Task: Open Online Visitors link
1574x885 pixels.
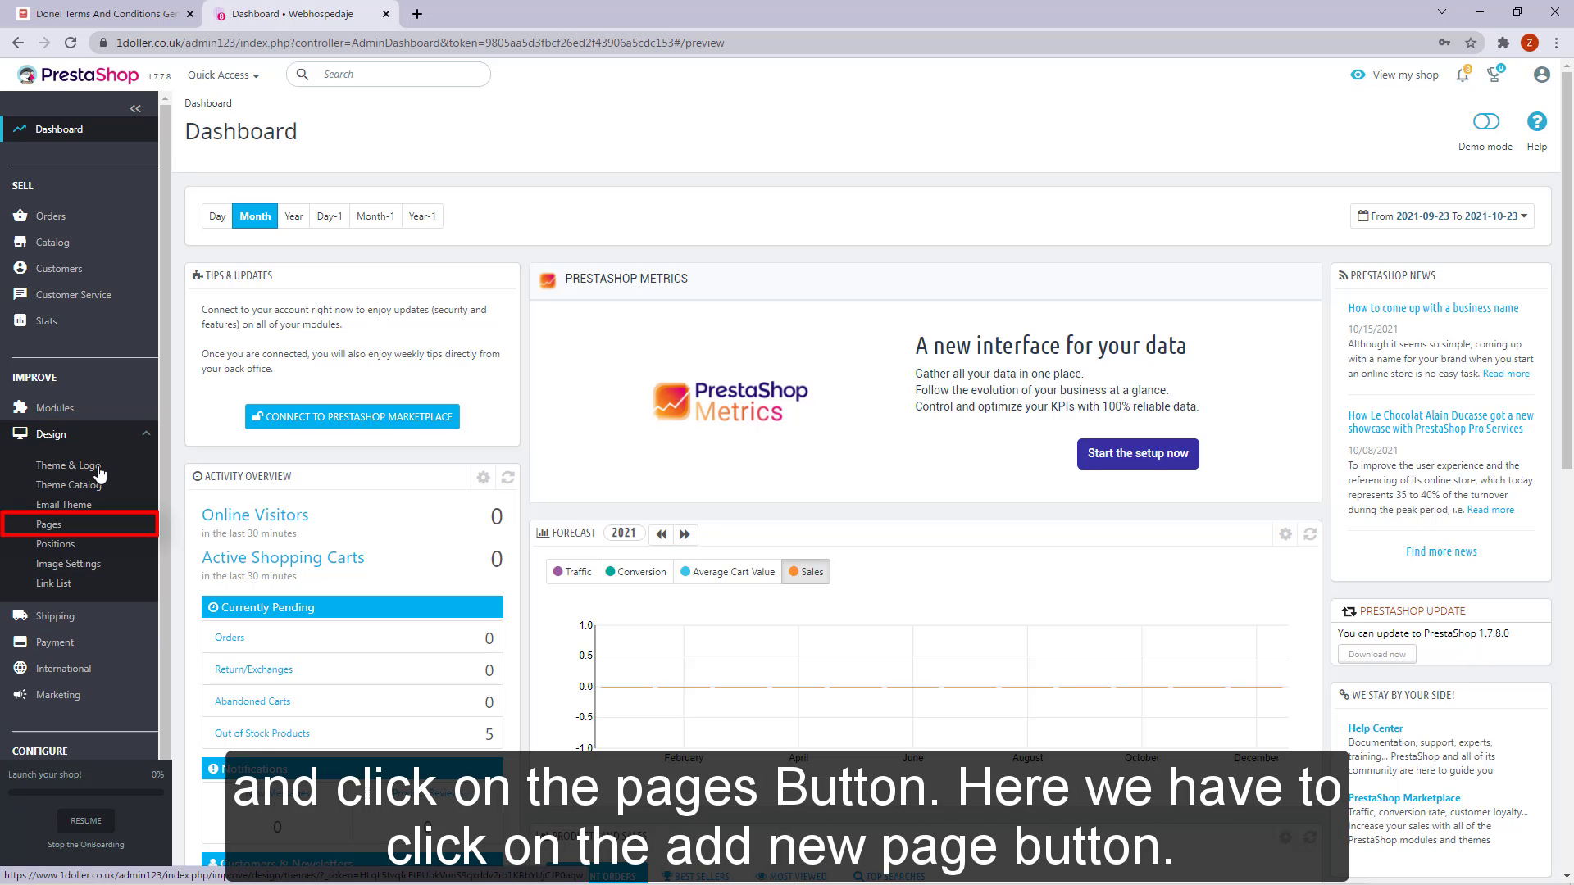Action: [255, 515]
